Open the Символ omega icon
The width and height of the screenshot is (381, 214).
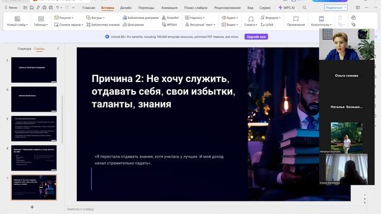pyautogui.click(x=251, y=18)
